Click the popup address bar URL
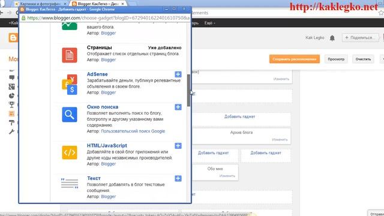Screen dimensions: 384x216 (108, 18)
